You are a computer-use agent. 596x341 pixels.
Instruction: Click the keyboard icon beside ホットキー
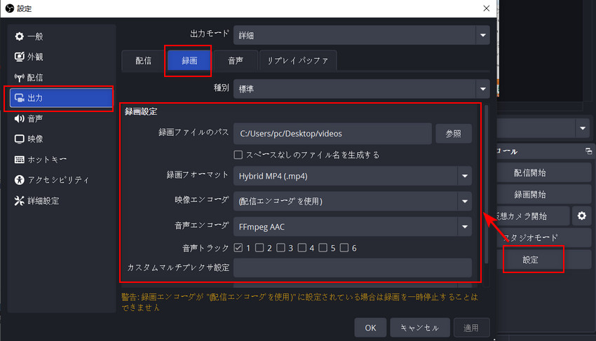[x=19, y=160]
